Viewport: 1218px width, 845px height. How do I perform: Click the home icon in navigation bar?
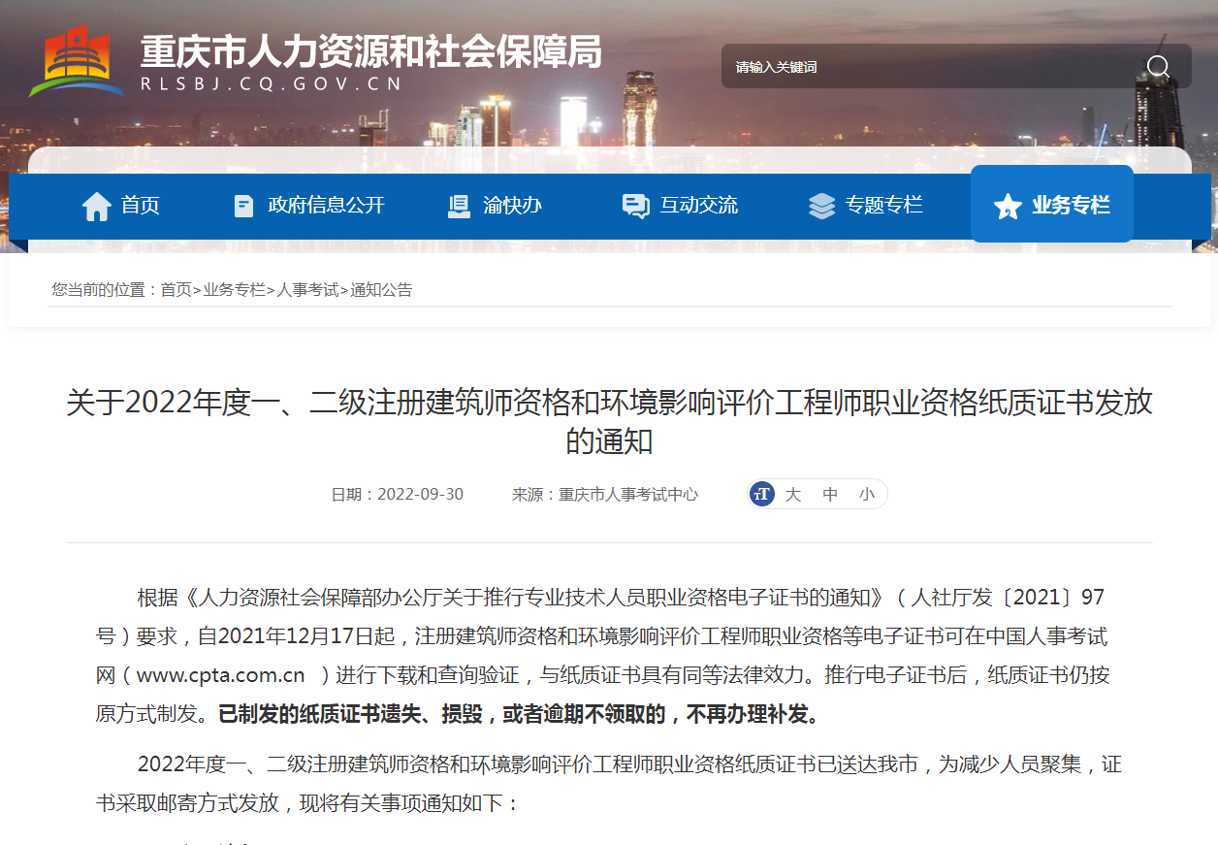(x=97, y=206)
